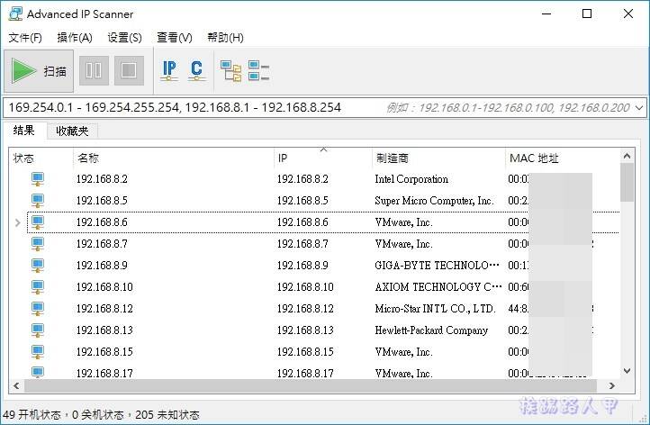Click the IP cell 192.168.8.13

pos(305,330)
